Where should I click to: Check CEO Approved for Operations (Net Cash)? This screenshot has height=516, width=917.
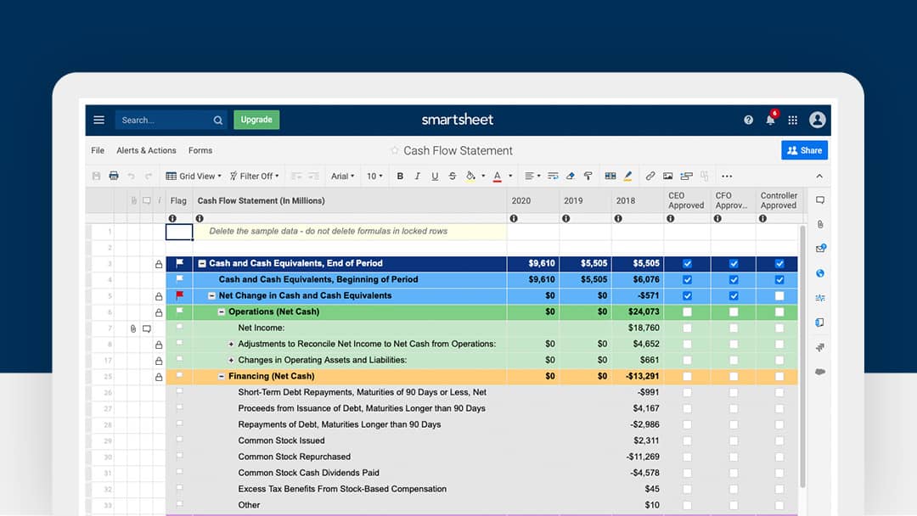pos(687,311)
